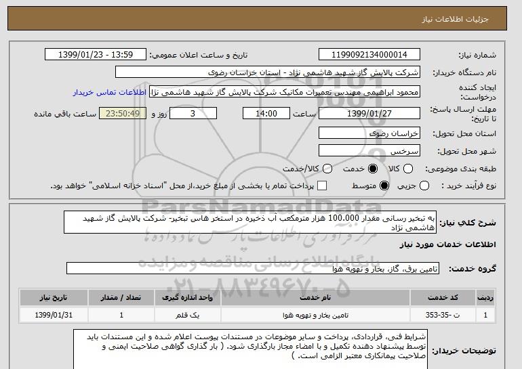This screenshot has width=522, height=369.
Task: Select the خدمت radio option
Action: (x=373, y=169)
